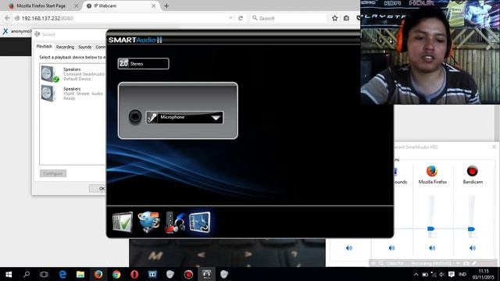Switch to the Recording tab in Sound

[x=65, y=47]
